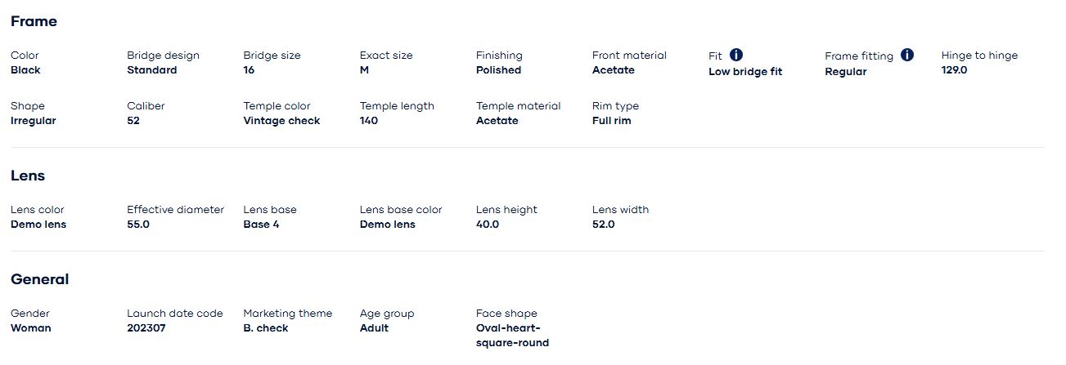The height and width of the screenshot is (365, 1066).
Task: Select the Black color value
Action: [25, 70]
